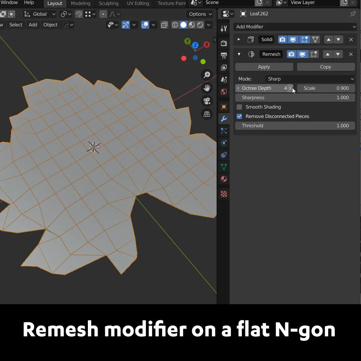Copy the Remesh modifier

(x=326, y=67)
